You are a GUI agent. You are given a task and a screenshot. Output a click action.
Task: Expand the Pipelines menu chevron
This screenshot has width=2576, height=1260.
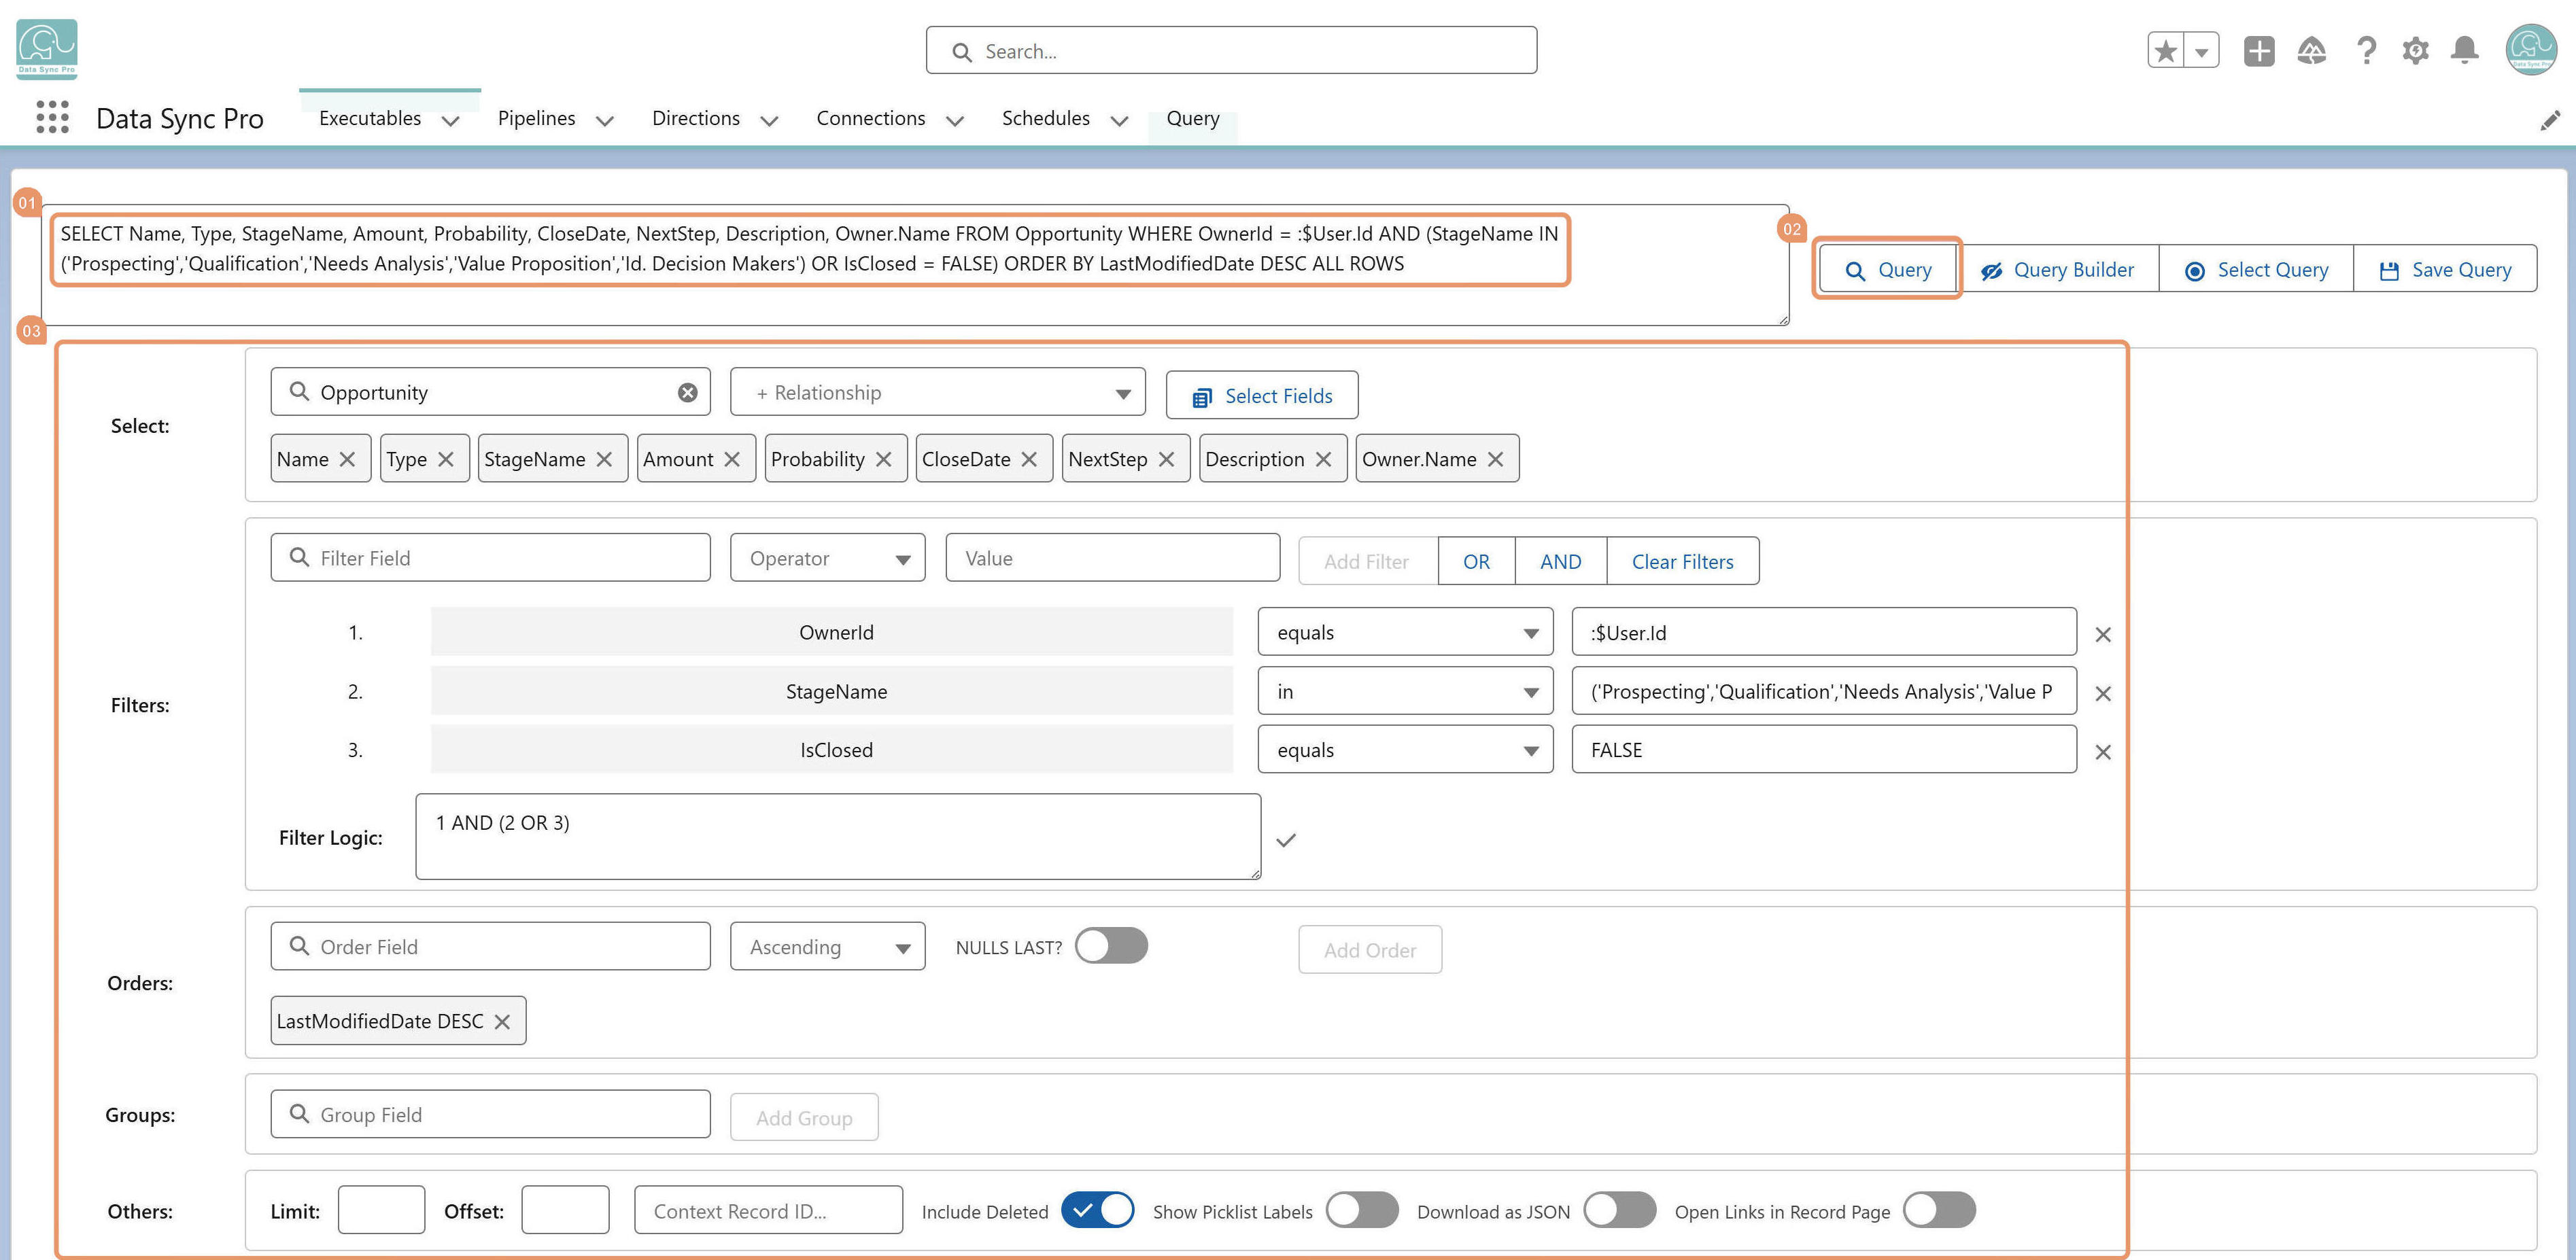tap(604, 121)
